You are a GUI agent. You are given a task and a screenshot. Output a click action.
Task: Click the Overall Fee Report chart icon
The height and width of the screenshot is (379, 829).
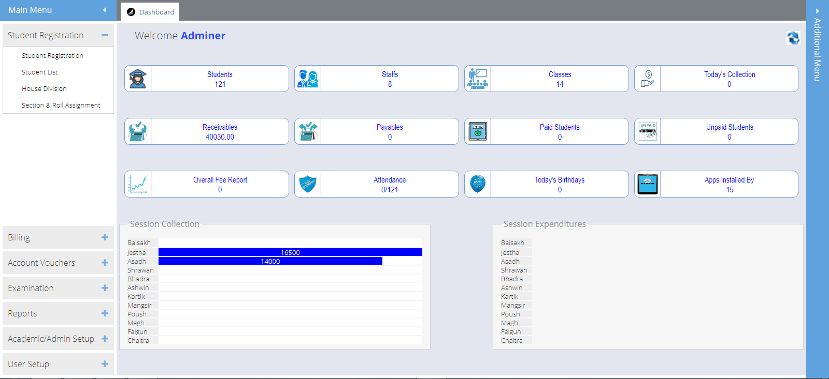pos(138,184)
